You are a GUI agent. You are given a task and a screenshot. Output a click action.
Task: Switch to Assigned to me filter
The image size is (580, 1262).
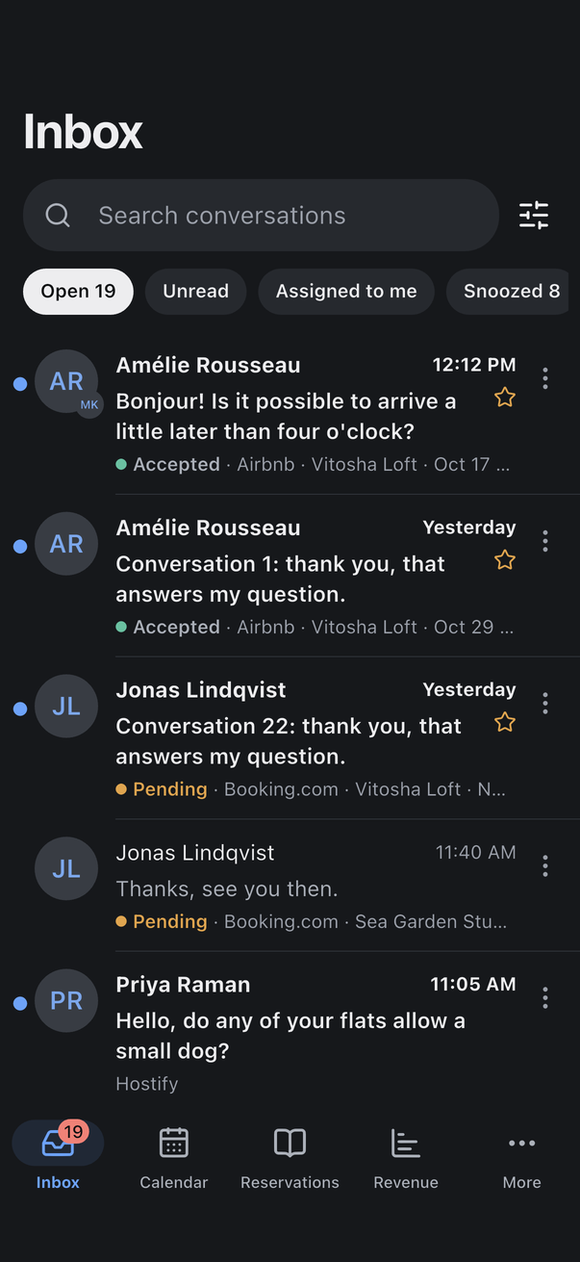346,291
